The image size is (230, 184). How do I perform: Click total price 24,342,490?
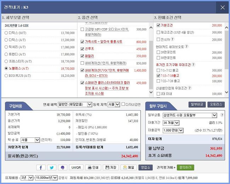pyautogui.click(x=130, y=156)
